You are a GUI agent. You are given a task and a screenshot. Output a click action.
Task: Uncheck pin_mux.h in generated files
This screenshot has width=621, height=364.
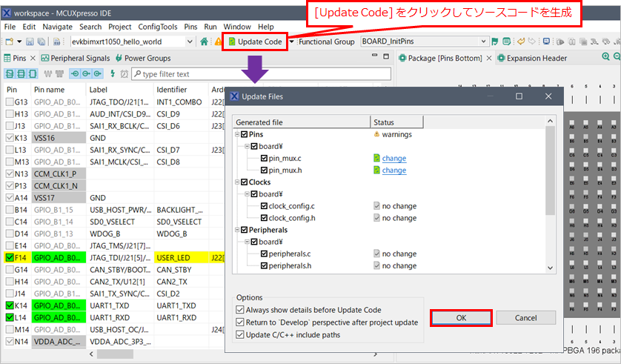click(264, 170)
